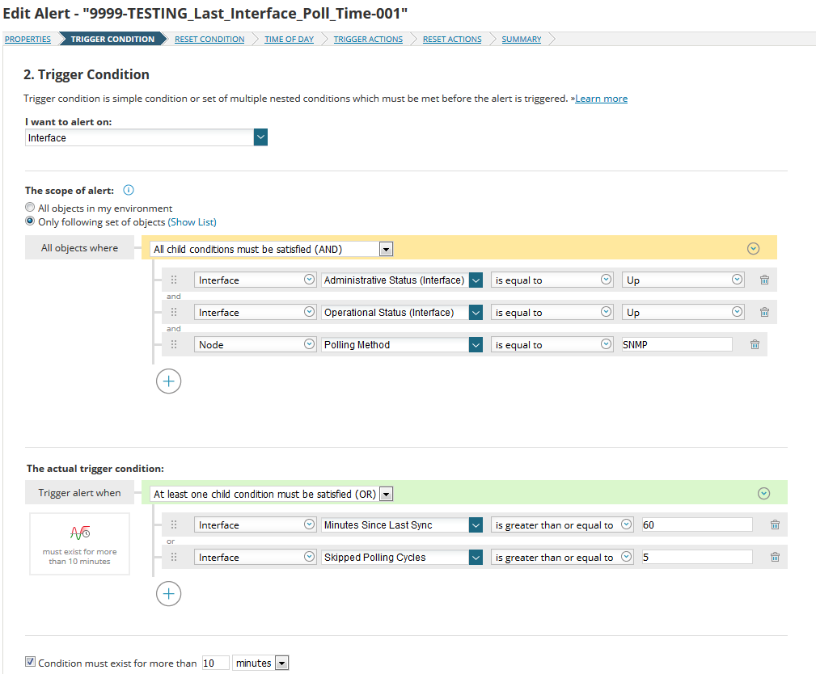Change Administrative Status value Up dropdown
This screenshot has width=816, height=674.
click(683, 280)
